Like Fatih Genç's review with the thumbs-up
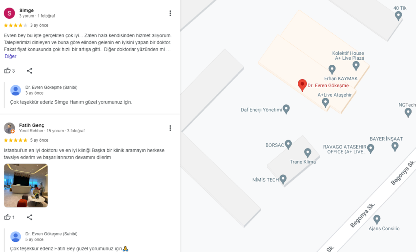Screen dimensions: 416x252 (7, 217)
